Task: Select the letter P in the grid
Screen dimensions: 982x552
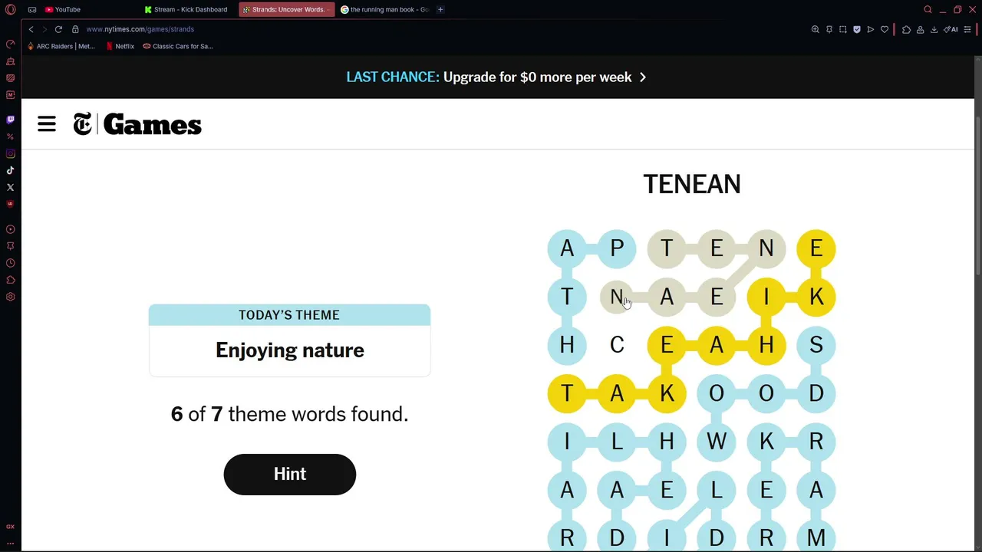Action: click(617, 248)
